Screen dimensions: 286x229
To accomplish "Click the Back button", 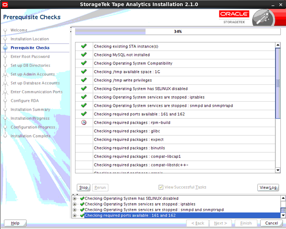I will point(198,223).
